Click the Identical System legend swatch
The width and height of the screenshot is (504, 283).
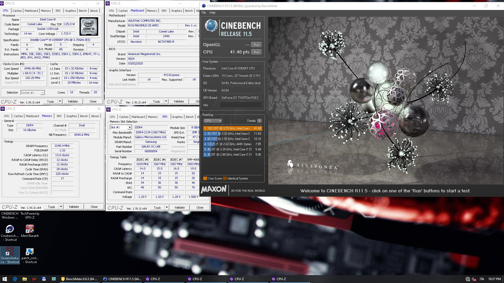pos(225,178)
